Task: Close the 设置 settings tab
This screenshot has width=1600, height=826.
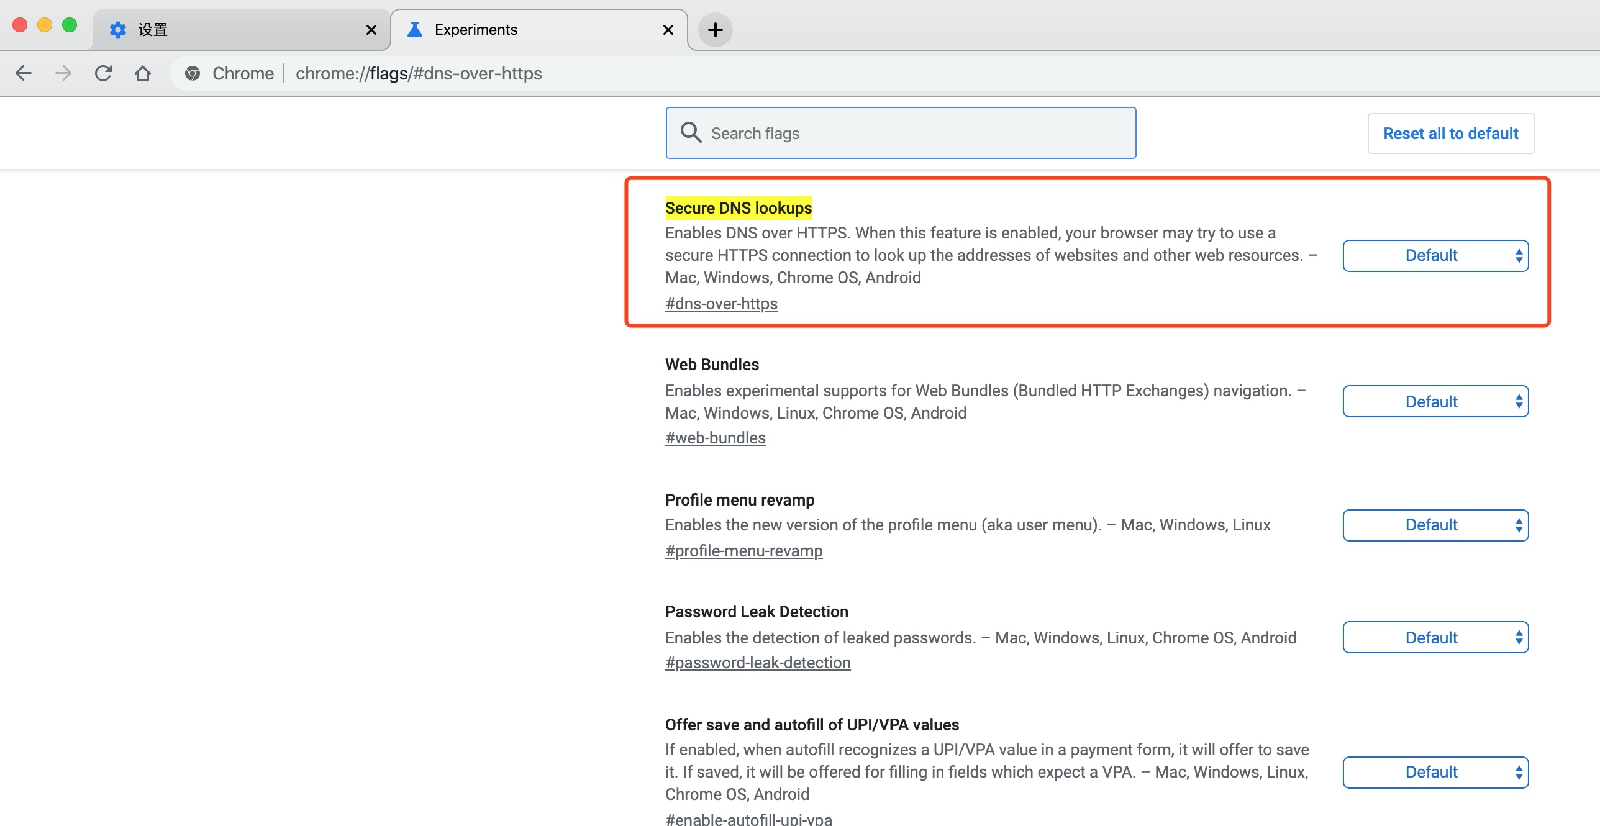Action: [x=371, y=30]
